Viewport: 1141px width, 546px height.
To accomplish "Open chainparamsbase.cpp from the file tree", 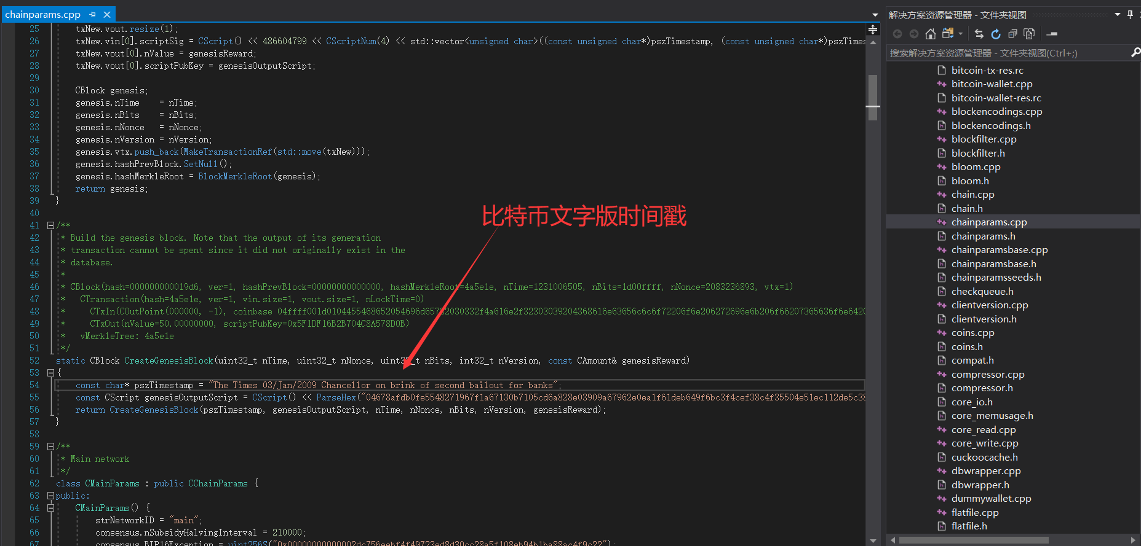I will 999,250.
